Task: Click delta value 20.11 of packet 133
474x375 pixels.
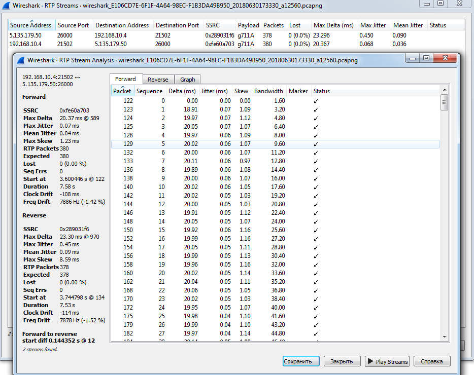Action: (x=191, y=161)
